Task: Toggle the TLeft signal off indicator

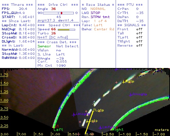Action: click(139, 37)
